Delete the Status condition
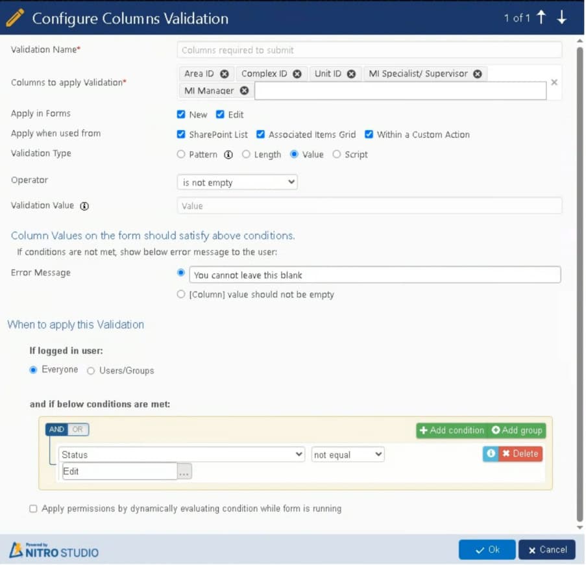Viewport: 586px width, 565px height. coord(520,454)
